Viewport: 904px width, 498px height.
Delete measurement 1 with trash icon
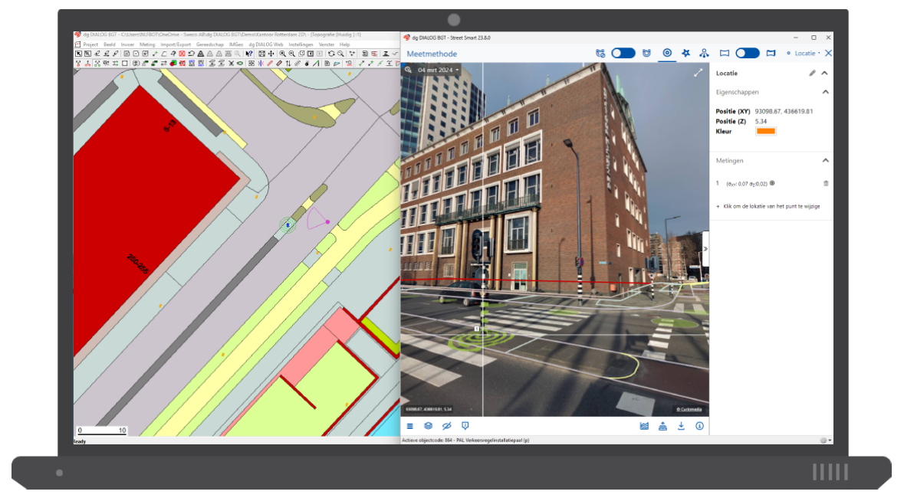(x=826, y=183)
